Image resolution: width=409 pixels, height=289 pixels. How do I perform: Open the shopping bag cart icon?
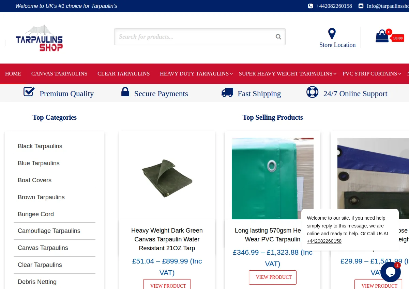tap(382, 36)
